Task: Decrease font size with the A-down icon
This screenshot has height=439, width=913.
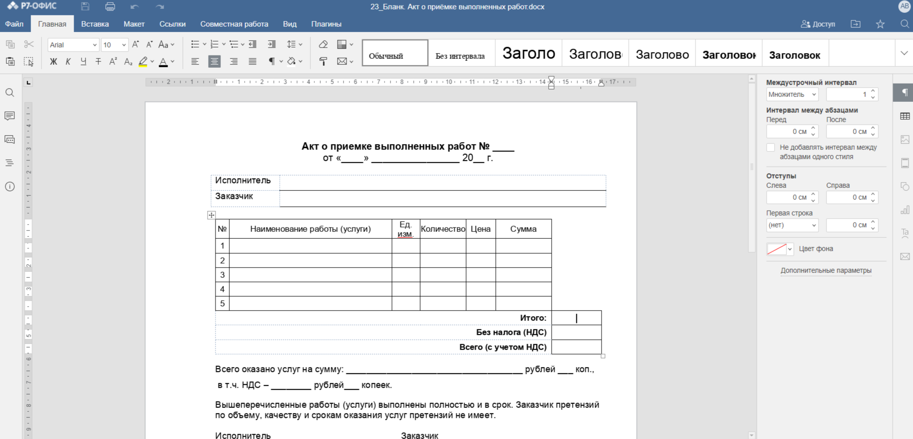Action: [x=149, y=44]
